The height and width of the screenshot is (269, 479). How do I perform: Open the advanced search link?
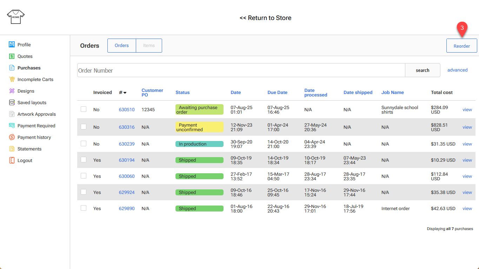[x=457, y=70]
